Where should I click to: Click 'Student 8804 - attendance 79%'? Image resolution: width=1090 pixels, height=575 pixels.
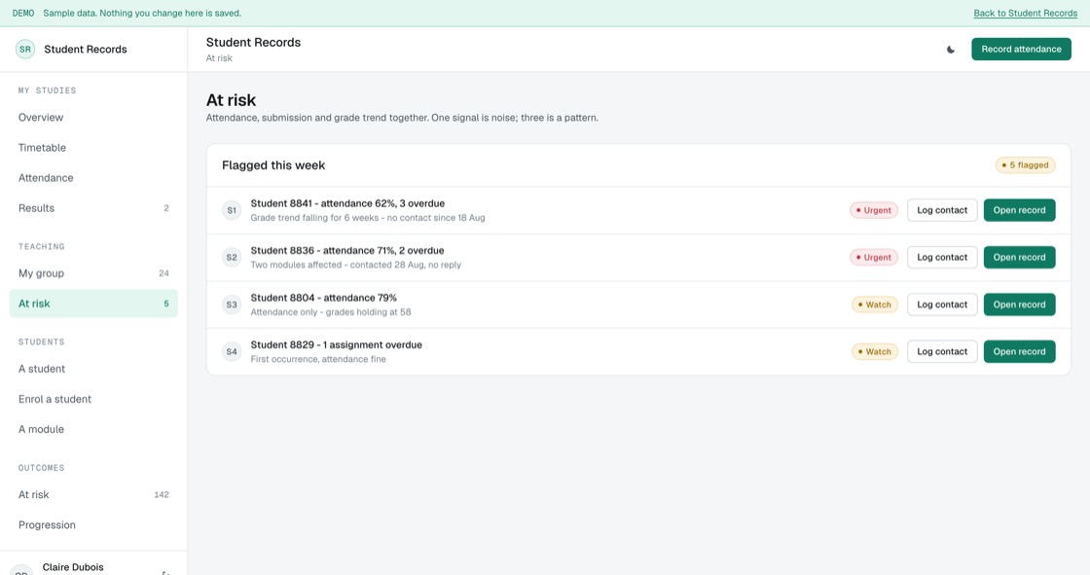(x=323, y=298)
